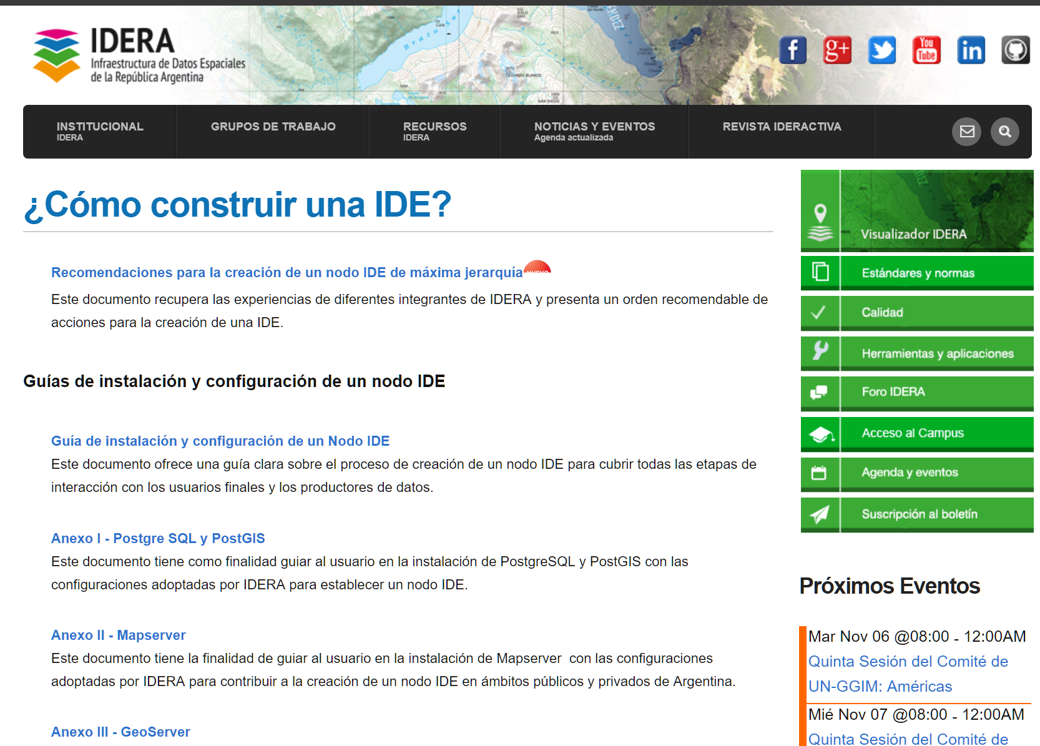The width and height of the screenshot is (1040, 746).
Task: Open the Twitter social icon
Action: click(882, 50)
